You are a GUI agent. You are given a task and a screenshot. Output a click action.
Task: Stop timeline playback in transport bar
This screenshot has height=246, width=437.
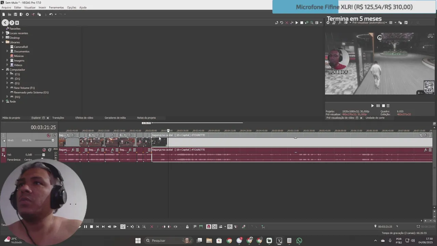91,227
